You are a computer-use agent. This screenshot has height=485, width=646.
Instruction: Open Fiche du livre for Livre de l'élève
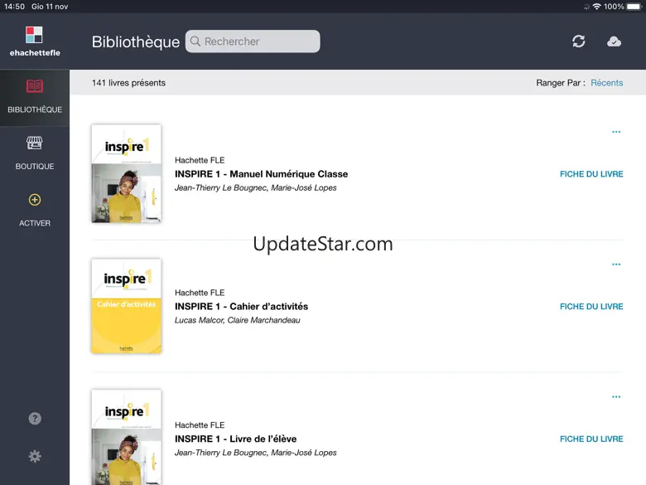click(x=591, y=439)
